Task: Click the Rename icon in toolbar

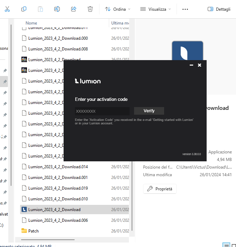Action: [x=57, y=9]
